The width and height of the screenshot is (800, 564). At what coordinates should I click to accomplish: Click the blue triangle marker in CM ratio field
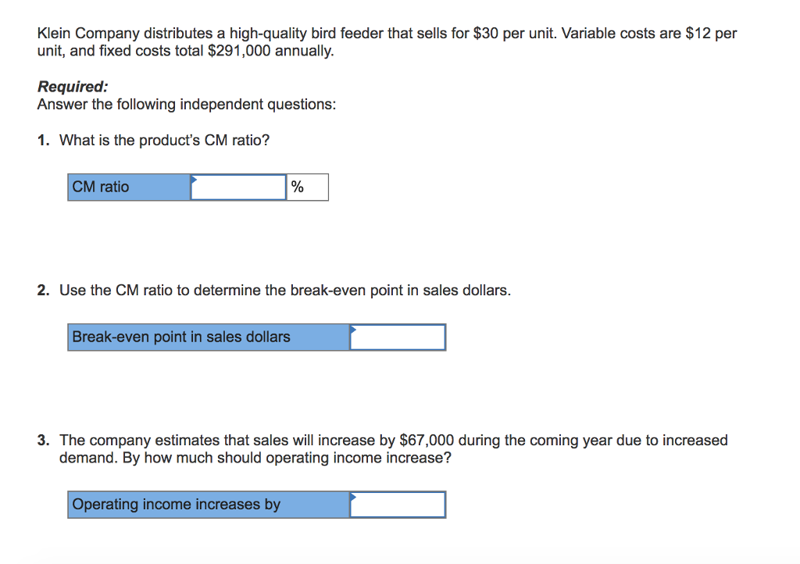194,179
